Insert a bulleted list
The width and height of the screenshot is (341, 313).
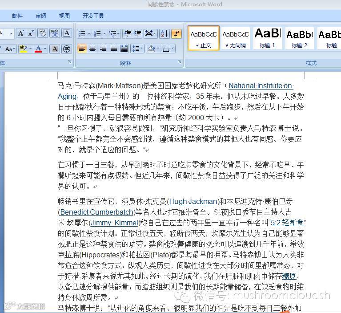pos(82,34)
